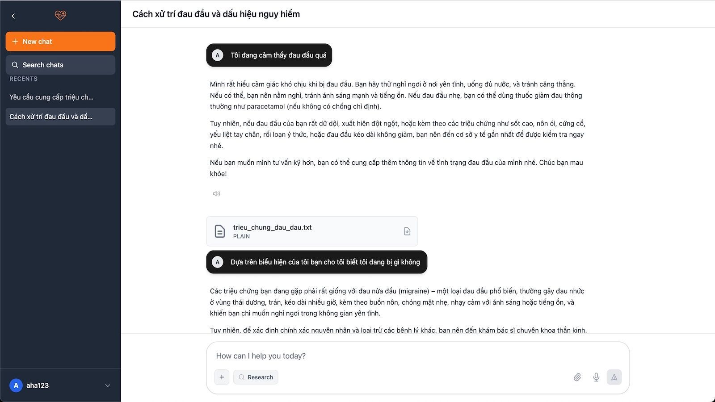Toggle Research mode

point(256,377)
